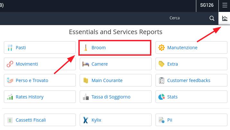Click the magnifying glass search icon
The width and height of the screenshot is (230, 130).
pyautogui.click(x=212, y=18)
